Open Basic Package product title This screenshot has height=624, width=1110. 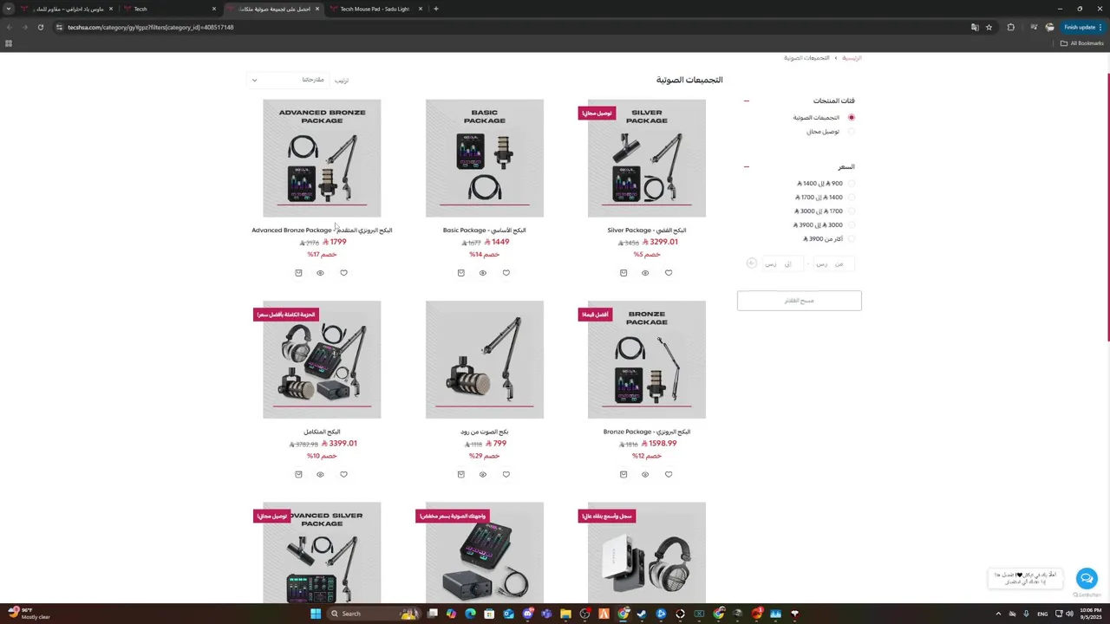click(x=485, y=231)
